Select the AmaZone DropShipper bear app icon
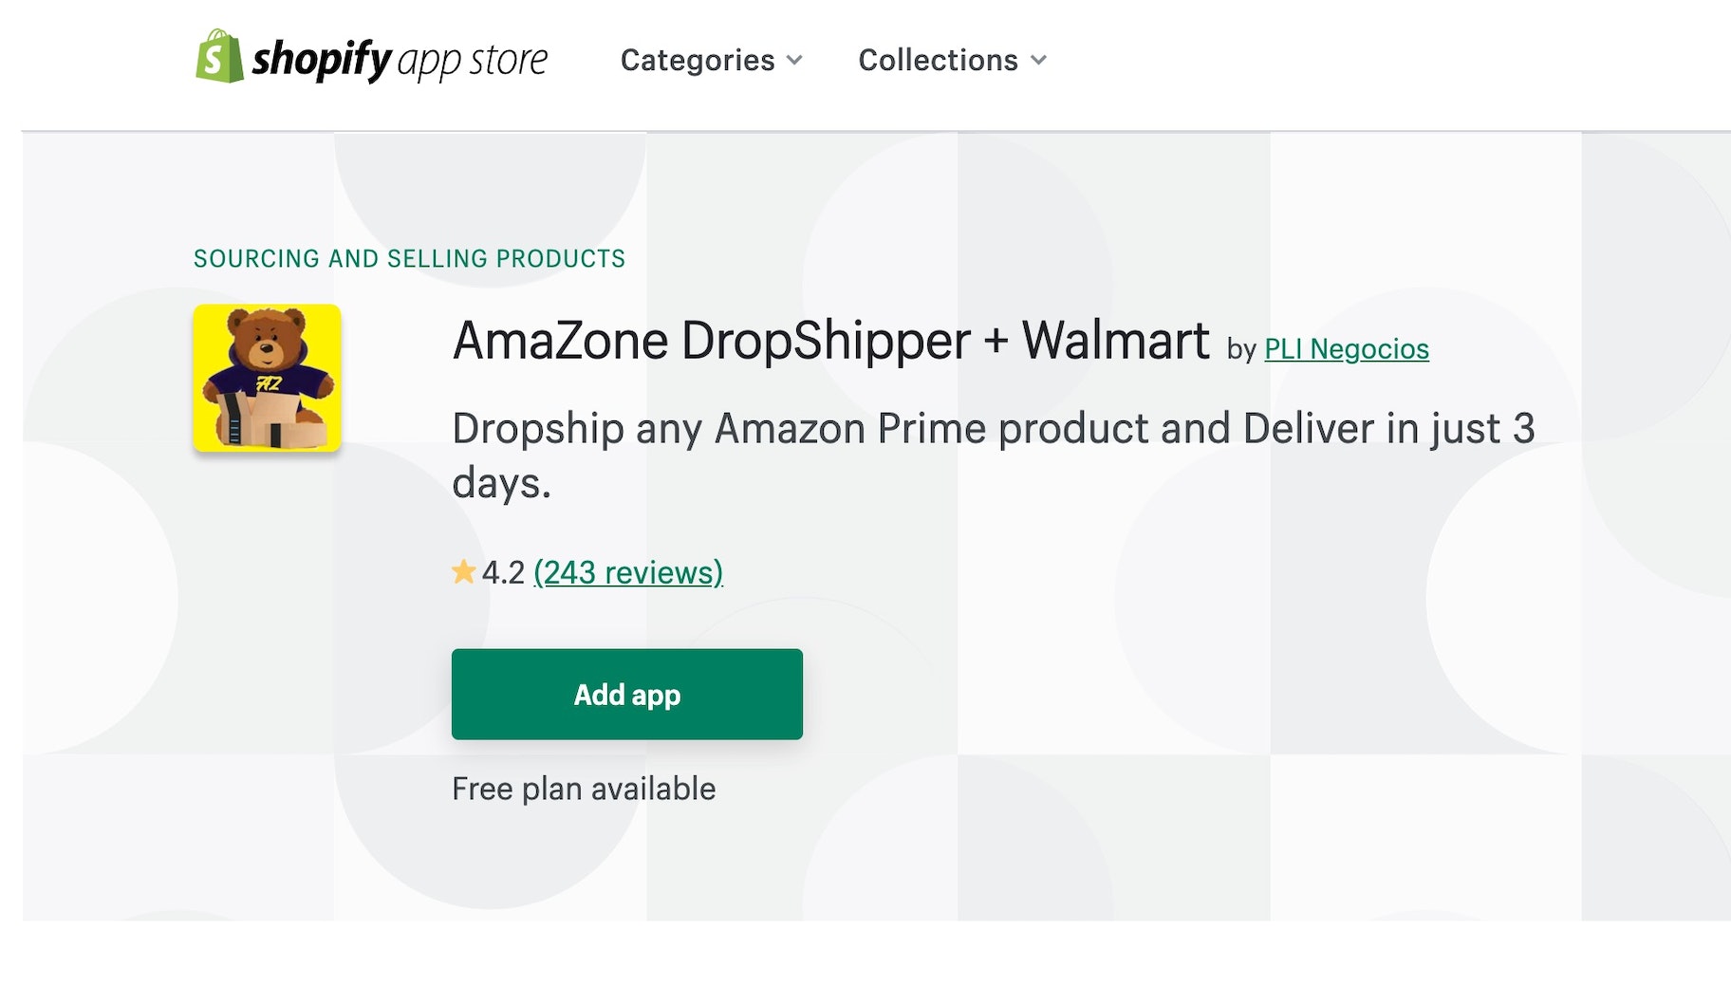 click(267, 378)
